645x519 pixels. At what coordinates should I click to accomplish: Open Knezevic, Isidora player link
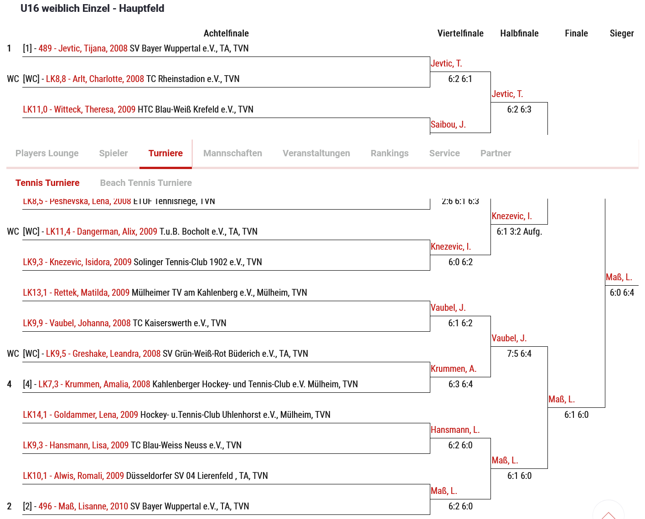(77, 262)
